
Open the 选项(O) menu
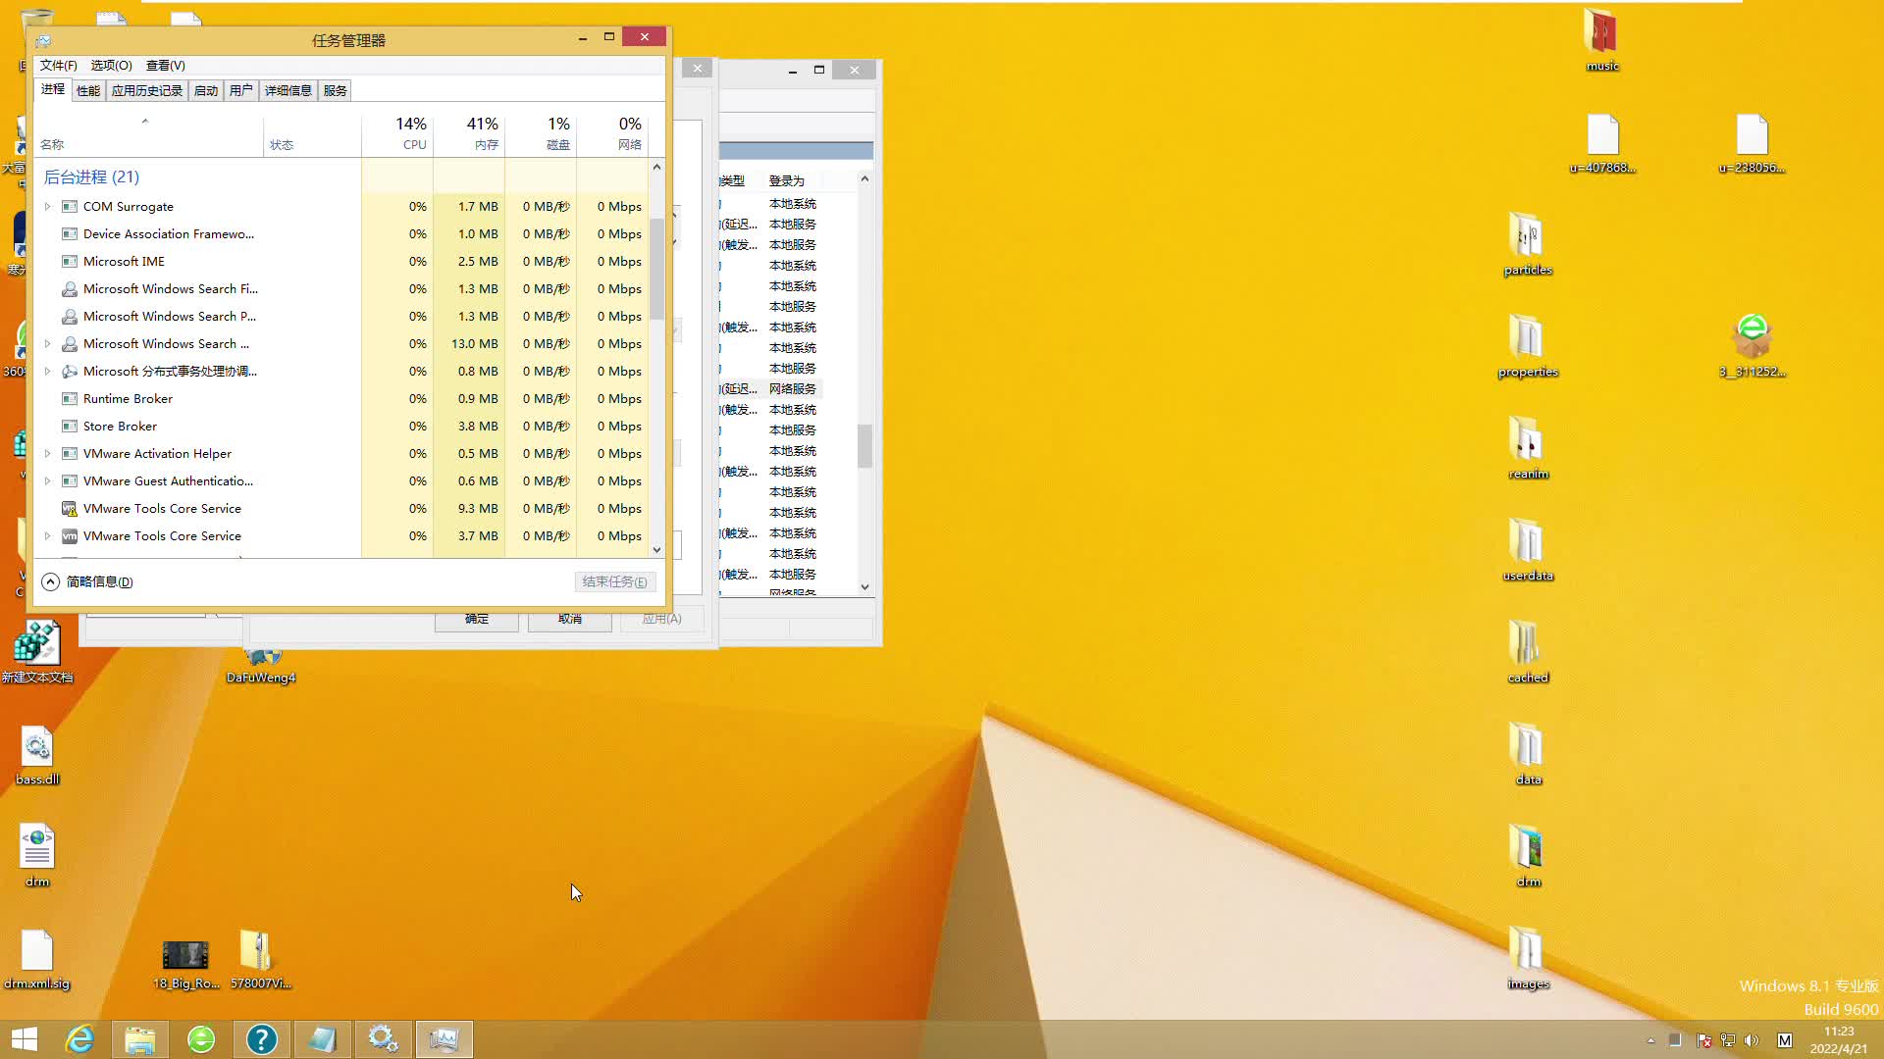pos(111,66)
